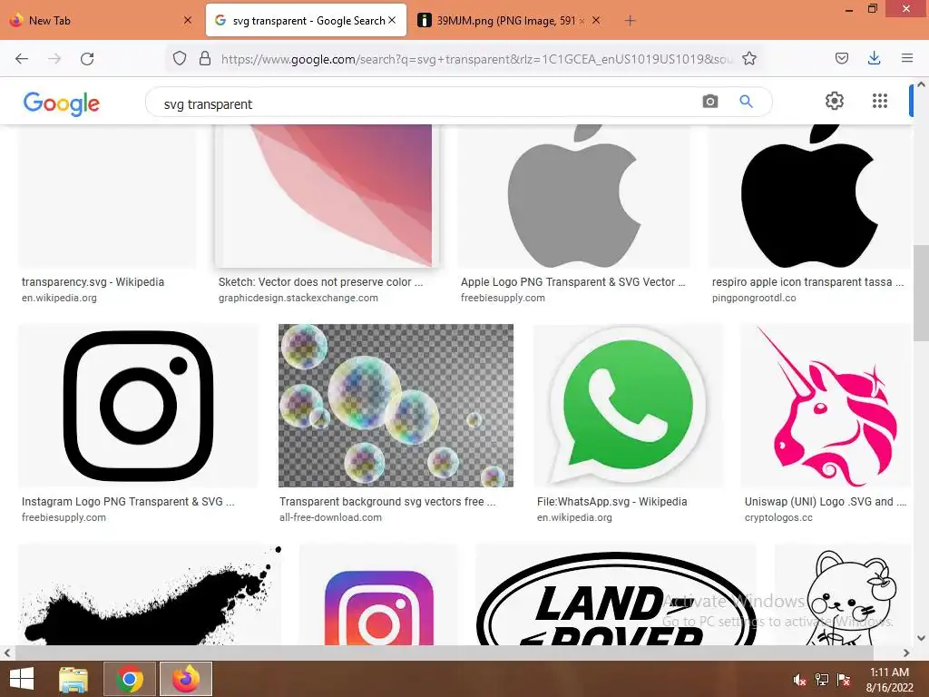Submit search with the magnifier icon

[746, 102]
